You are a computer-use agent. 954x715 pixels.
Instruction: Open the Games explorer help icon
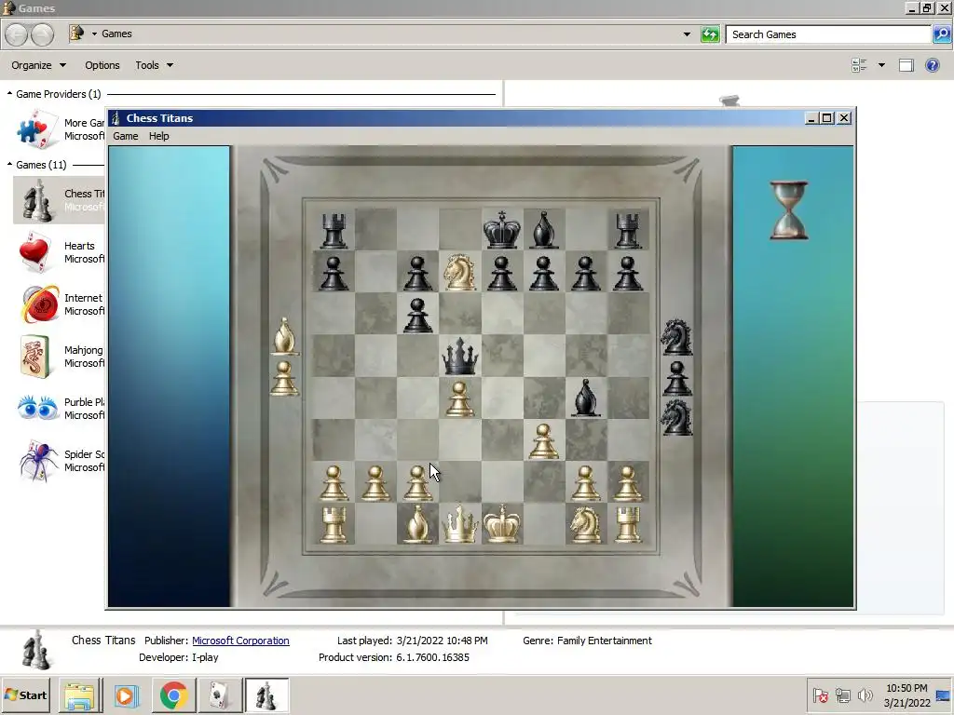point(932,65)
